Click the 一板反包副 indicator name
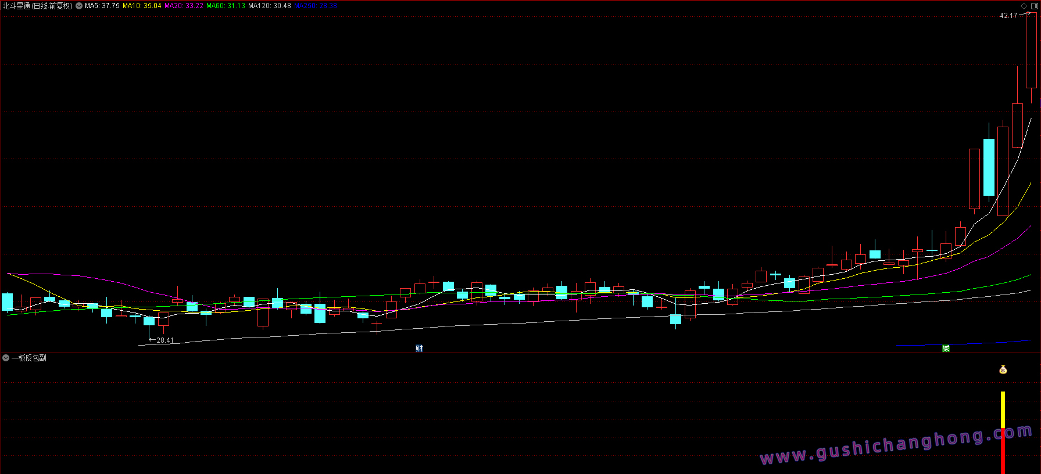 click(29, 358)
